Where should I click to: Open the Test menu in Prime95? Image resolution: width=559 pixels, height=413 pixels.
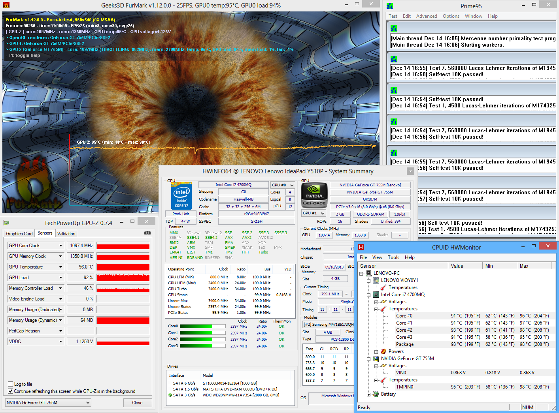point(393,16)
